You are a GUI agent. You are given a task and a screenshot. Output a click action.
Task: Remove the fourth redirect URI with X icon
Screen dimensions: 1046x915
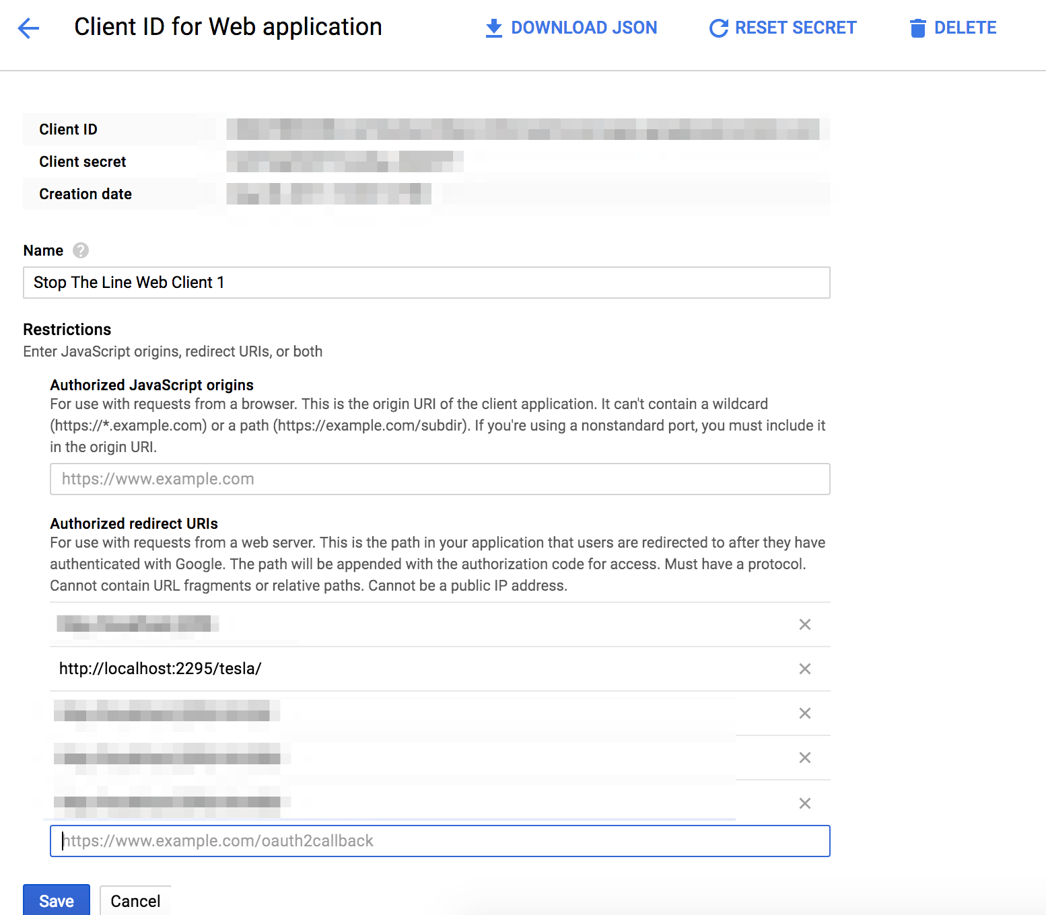[x=804, y=758]
